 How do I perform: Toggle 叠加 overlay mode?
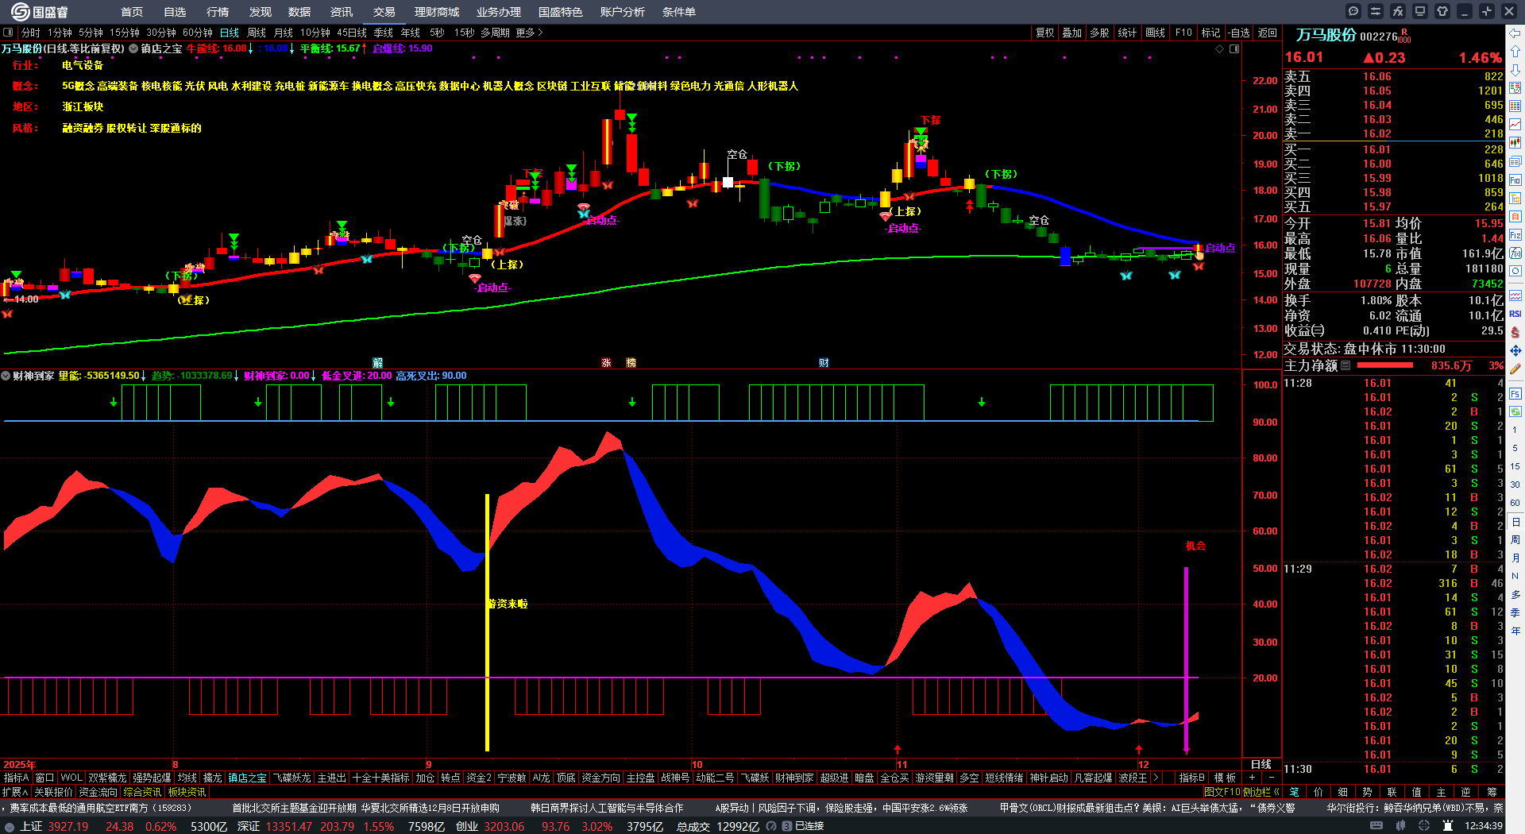point(1072,33)
